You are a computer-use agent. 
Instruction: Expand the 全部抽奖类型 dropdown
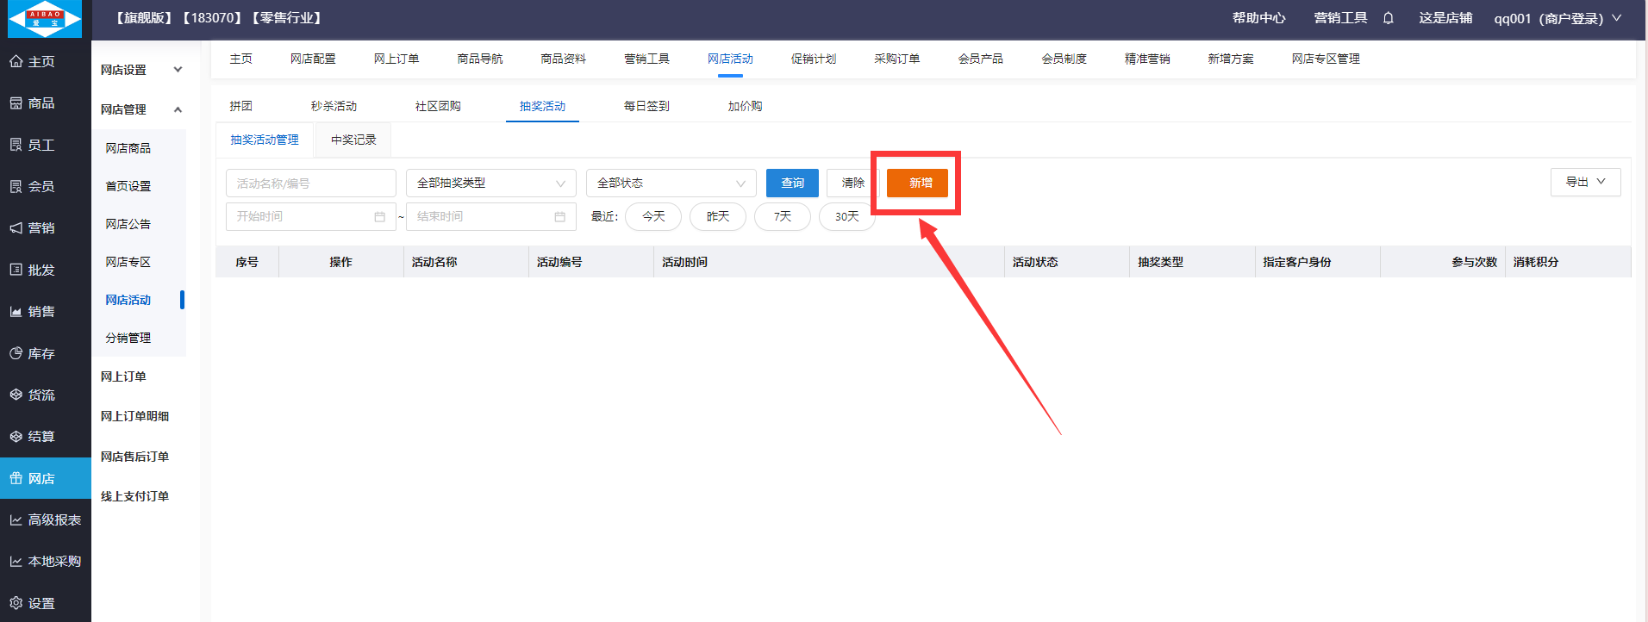pos(490,183)
